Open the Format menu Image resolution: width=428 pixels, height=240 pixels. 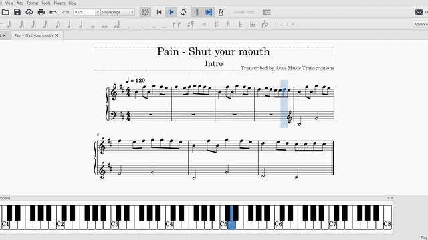click(x=33, y=3)
